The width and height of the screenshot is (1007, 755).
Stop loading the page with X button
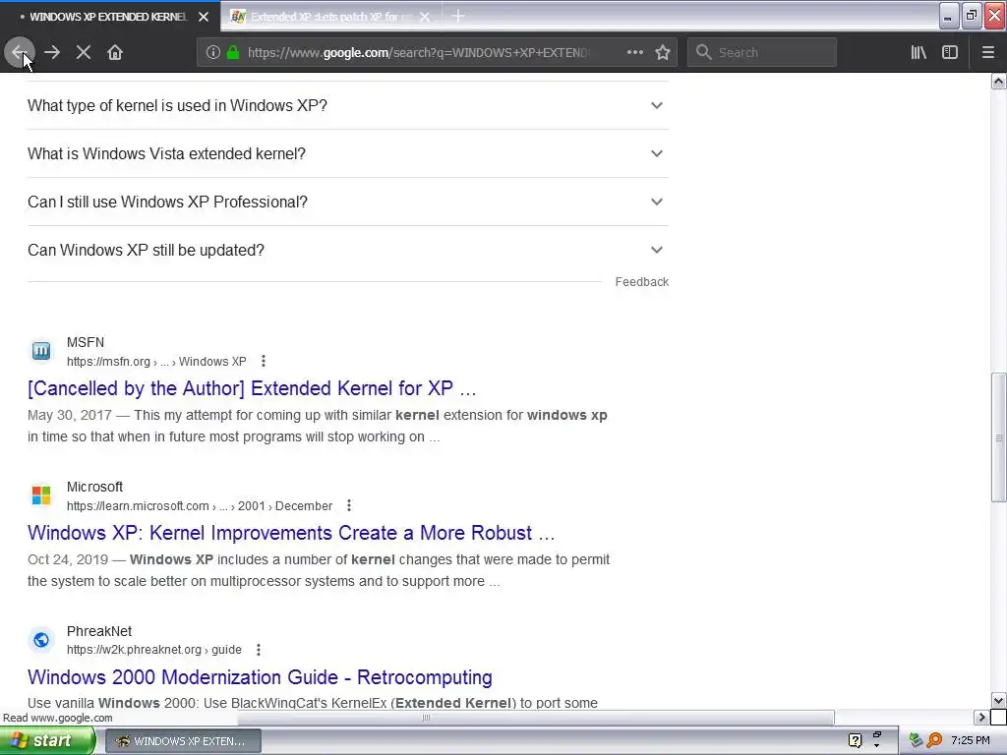pyautogui.click(x=83, y=52)
